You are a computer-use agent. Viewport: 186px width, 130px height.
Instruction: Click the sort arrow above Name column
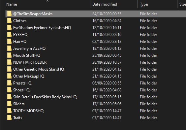click(47, 1)
